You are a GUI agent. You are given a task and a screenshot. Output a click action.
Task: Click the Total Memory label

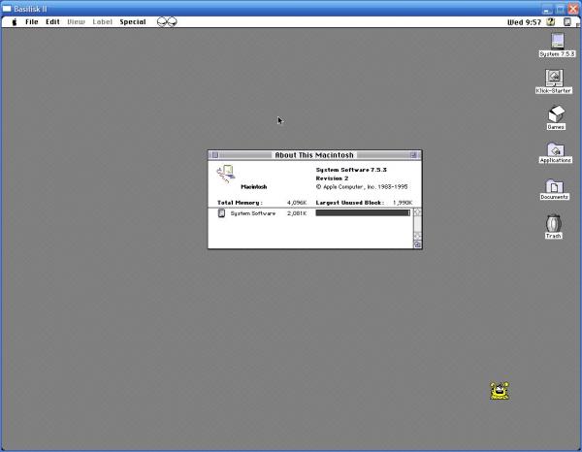(x=240, y=203)
